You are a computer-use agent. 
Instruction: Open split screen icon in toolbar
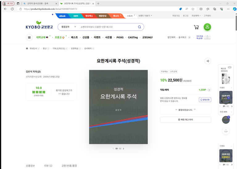pos(201,9)
